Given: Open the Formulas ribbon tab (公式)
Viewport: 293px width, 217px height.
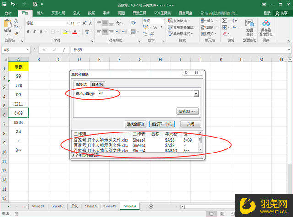Looking at the screenshot, I should pos(76,13).
